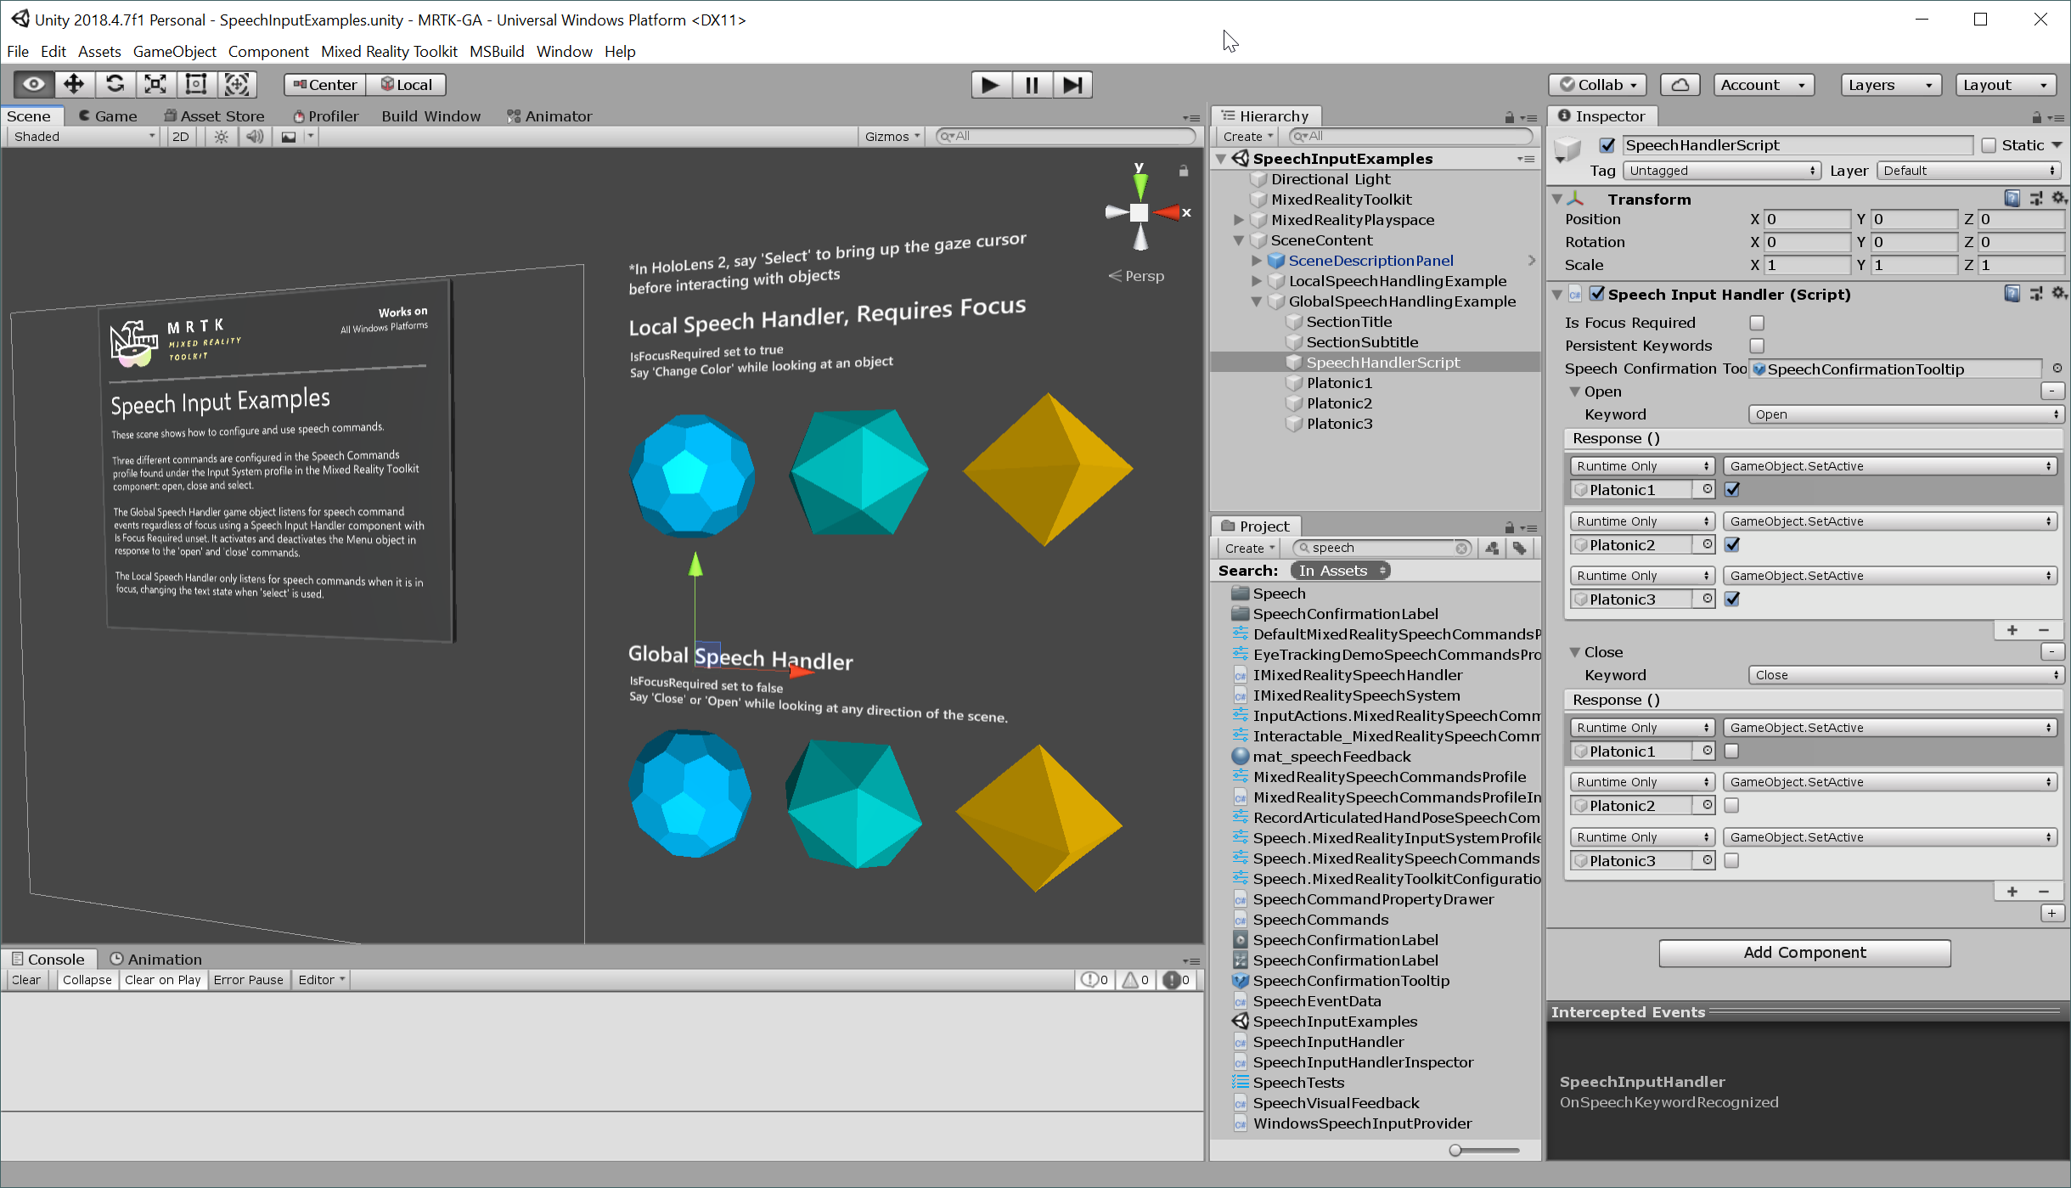Toggle the 2D view mode button
Screen dimensions: 2071x1188
pyautogui.click(x=179, y=135)
